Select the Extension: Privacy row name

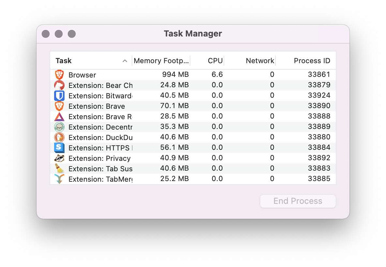[x=99, y=159]
